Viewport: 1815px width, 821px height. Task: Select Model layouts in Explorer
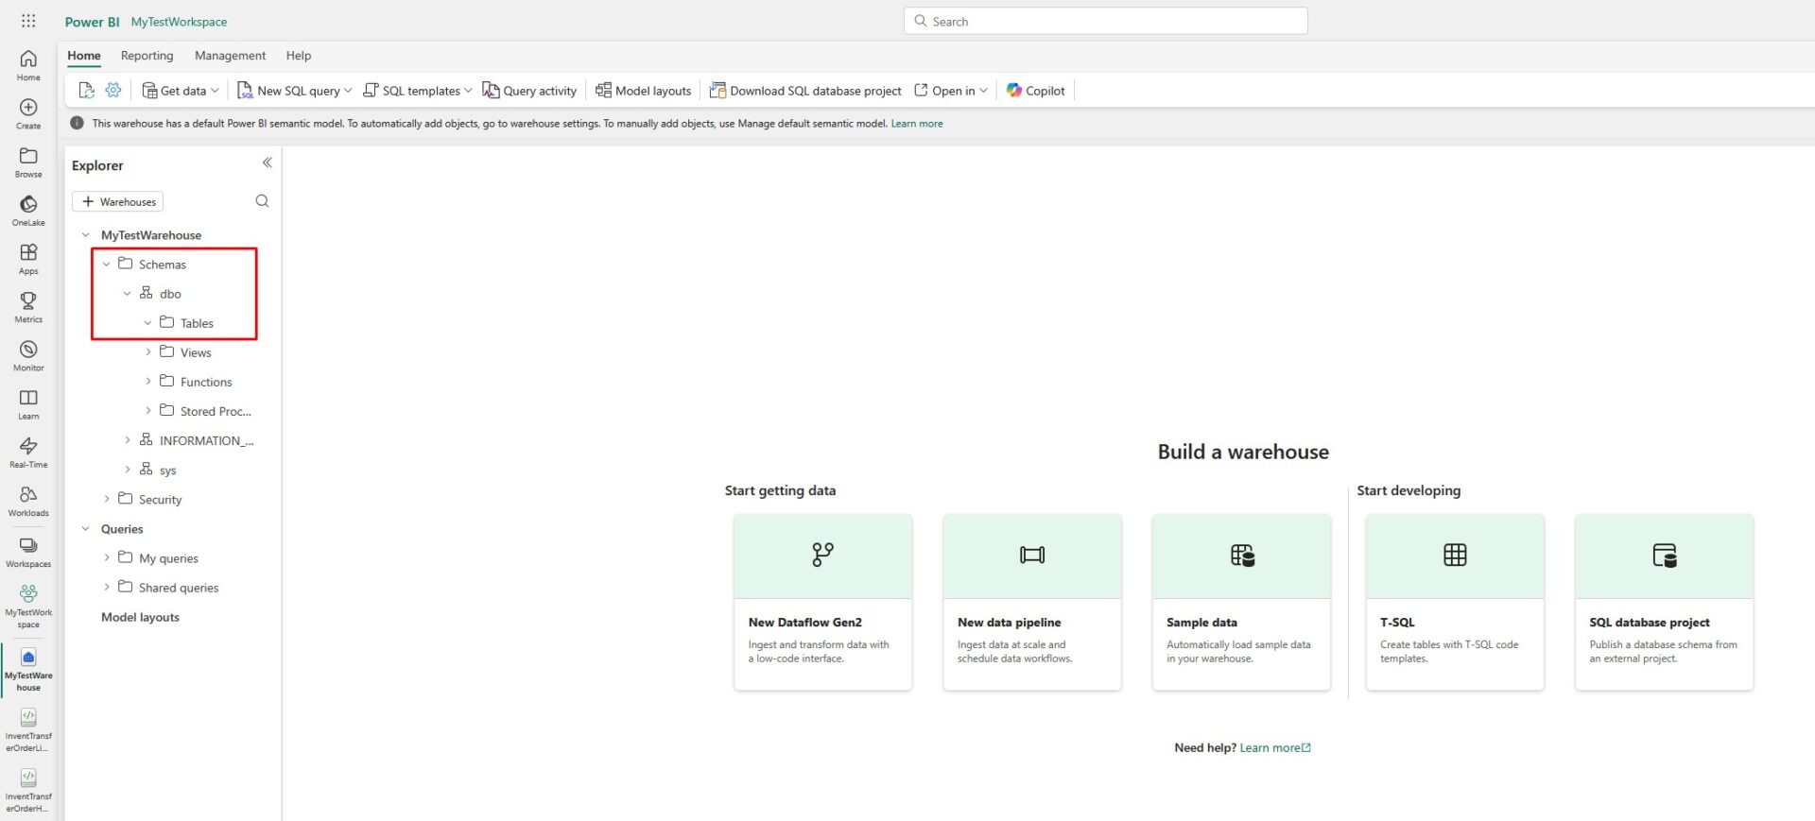point(140,617)
